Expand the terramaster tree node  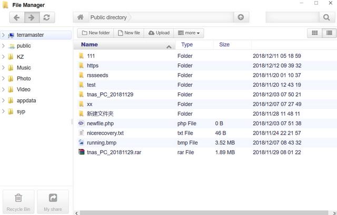[3, 35]
